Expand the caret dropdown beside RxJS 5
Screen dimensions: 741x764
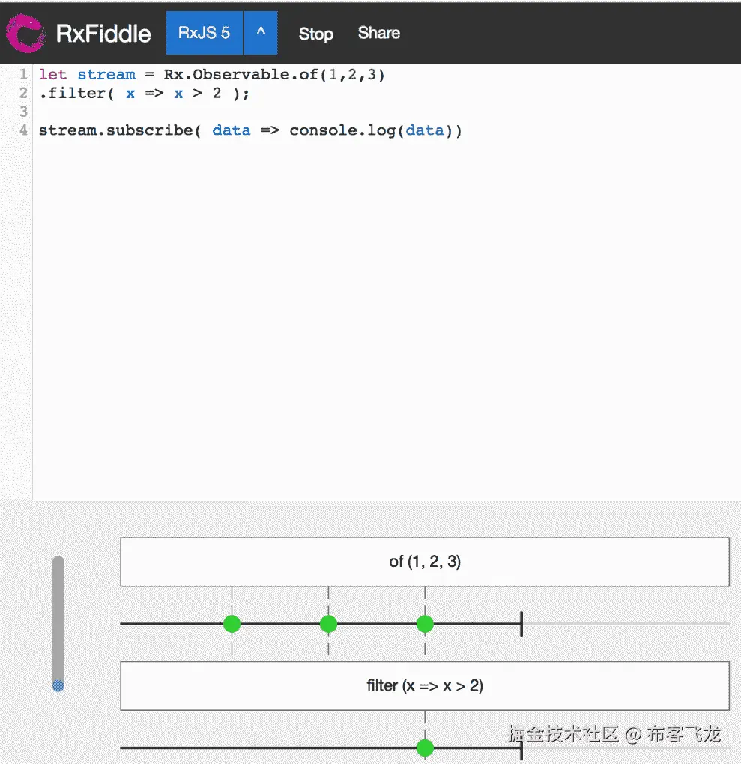[261, 33]
